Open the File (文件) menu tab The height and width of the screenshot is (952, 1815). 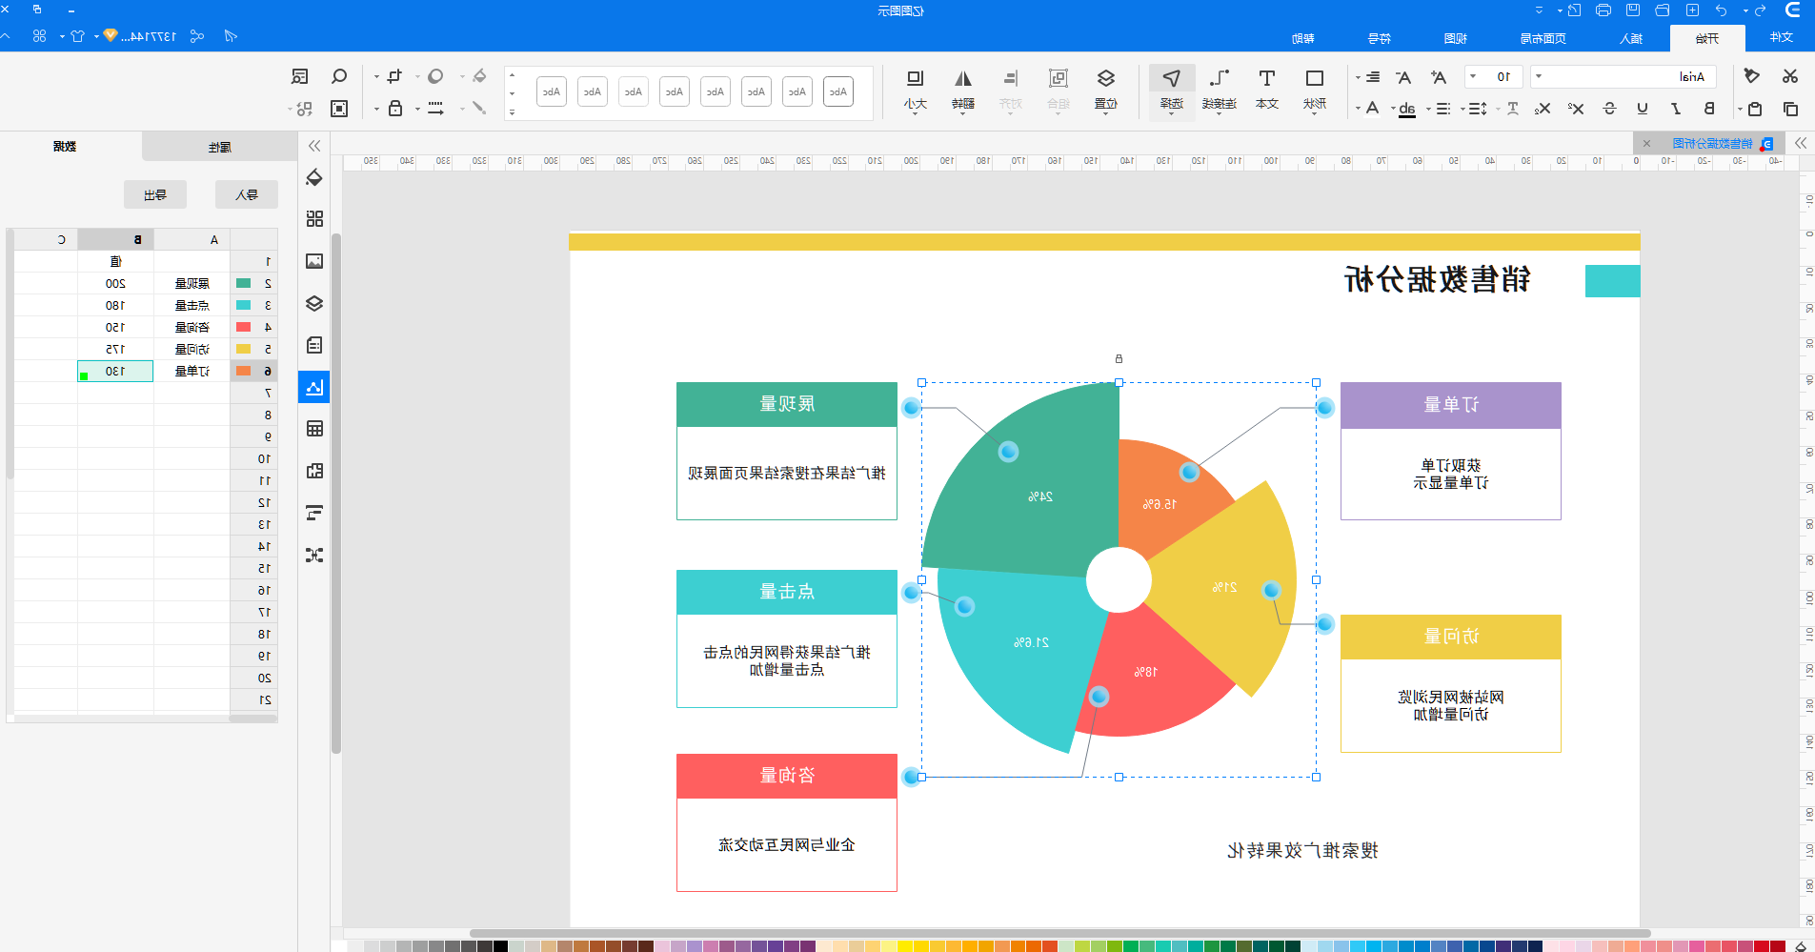click(x=1782, y=38)
